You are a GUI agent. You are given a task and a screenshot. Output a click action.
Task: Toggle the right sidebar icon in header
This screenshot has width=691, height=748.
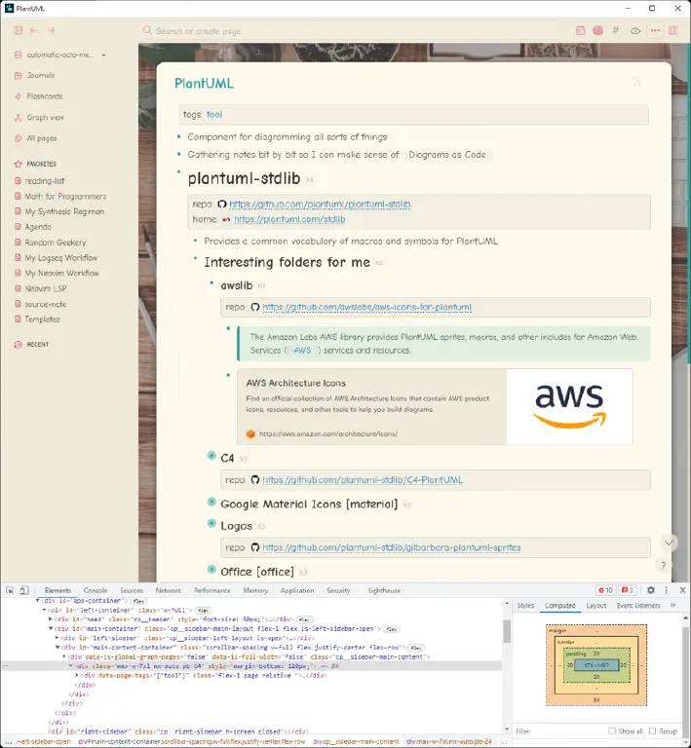[x=672, y=30]
